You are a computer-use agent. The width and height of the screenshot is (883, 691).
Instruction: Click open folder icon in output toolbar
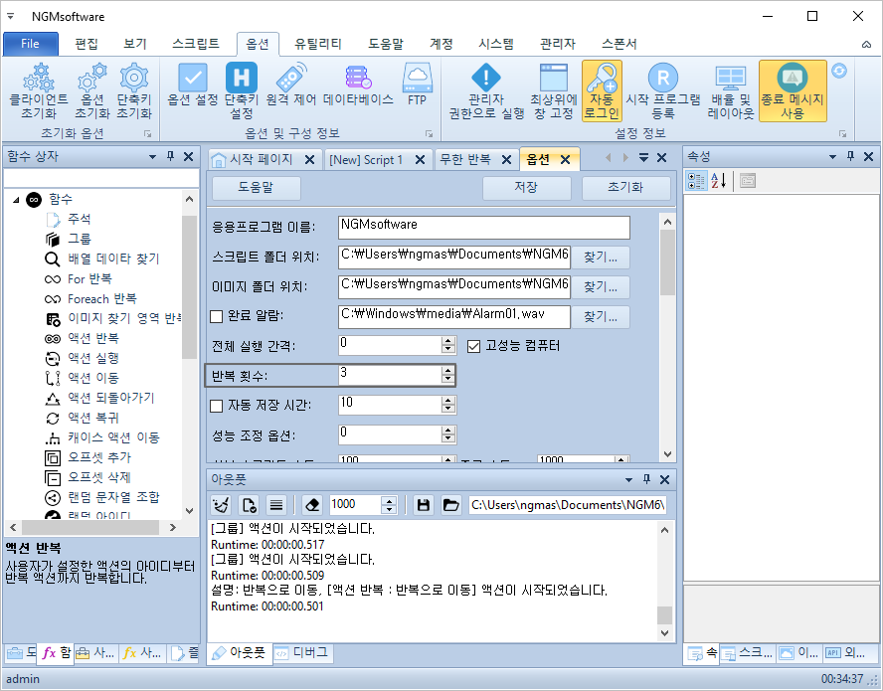450,505
